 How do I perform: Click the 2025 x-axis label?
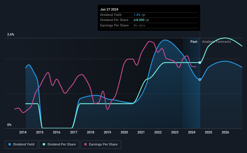coord(208,132)
